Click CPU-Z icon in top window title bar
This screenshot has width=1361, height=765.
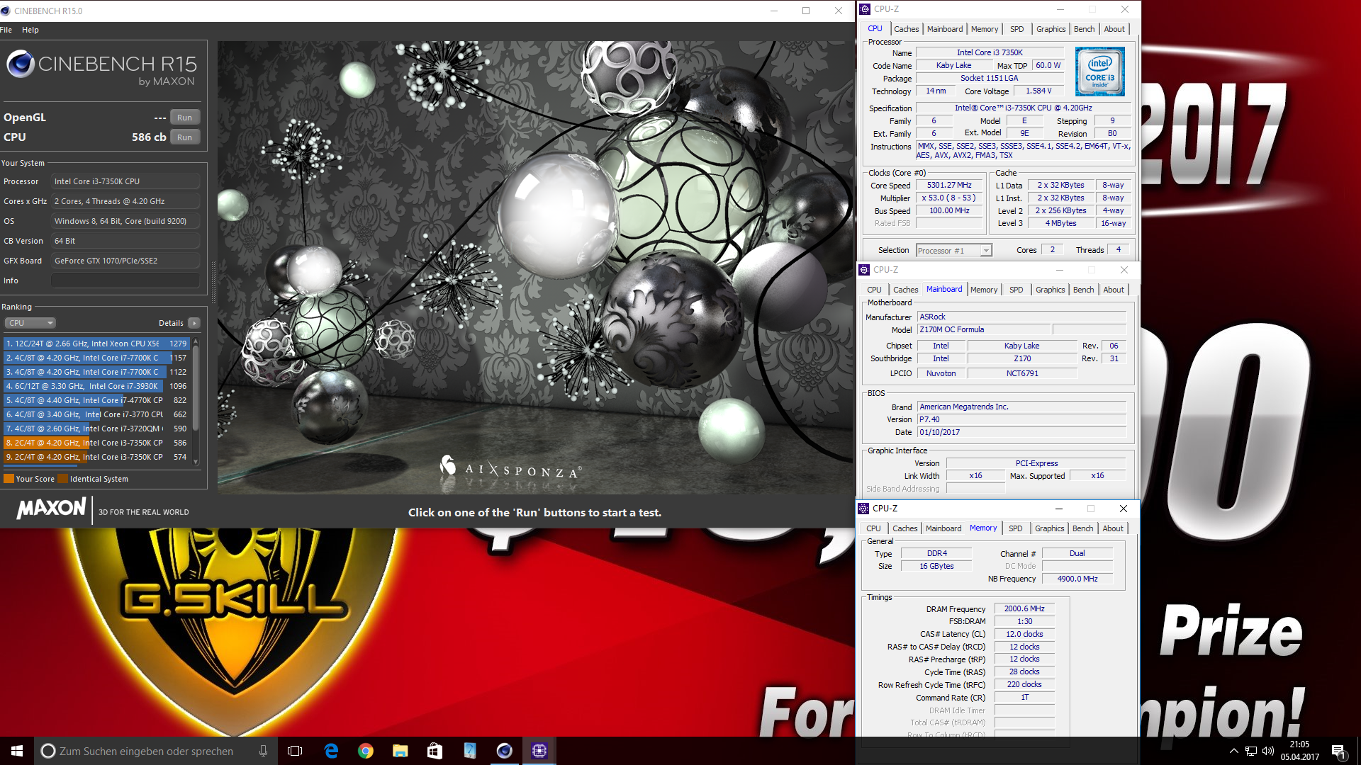tap(865, 9)
